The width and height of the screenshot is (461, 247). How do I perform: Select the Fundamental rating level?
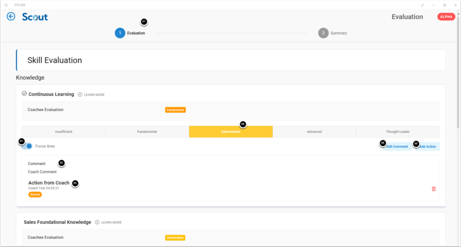[x=147, y=132]
